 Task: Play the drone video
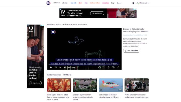pos(51,67)
